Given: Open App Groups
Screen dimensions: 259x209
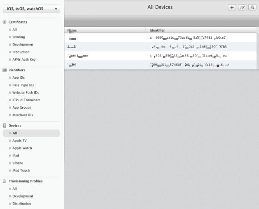Looking at the screenshot, I should [21, 107].
